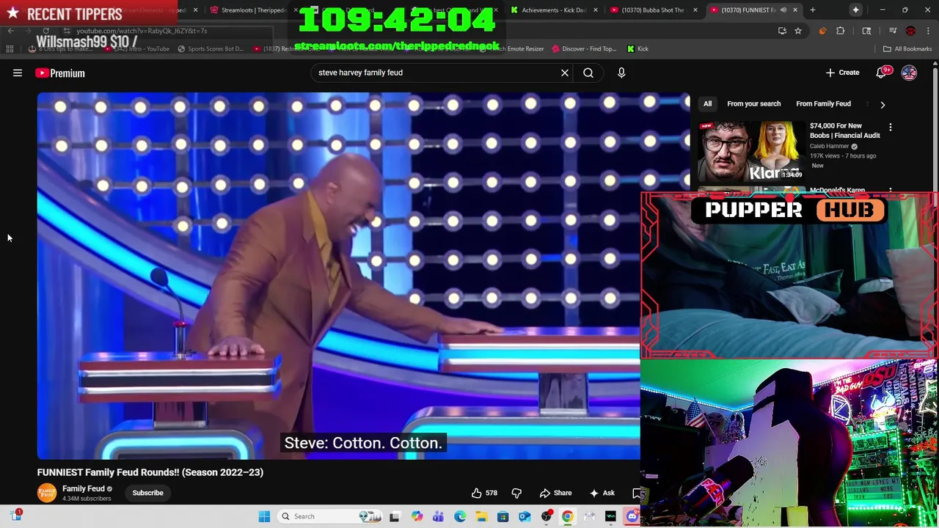The height and width of the screenshot is (528, 939).
Task: Open the Chrome extensions puzzle icon
Action: click(x=841, y=31)
